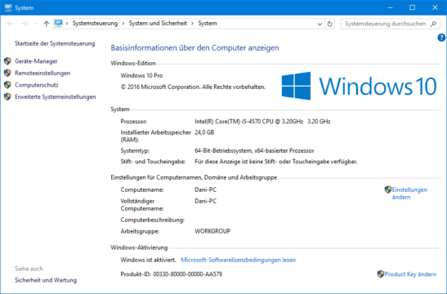Close the System window

435,7
